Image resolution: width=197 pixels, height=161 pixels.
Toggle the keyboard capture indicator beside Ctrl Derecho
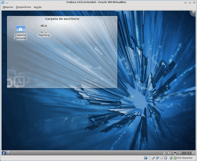coord(175,158)
